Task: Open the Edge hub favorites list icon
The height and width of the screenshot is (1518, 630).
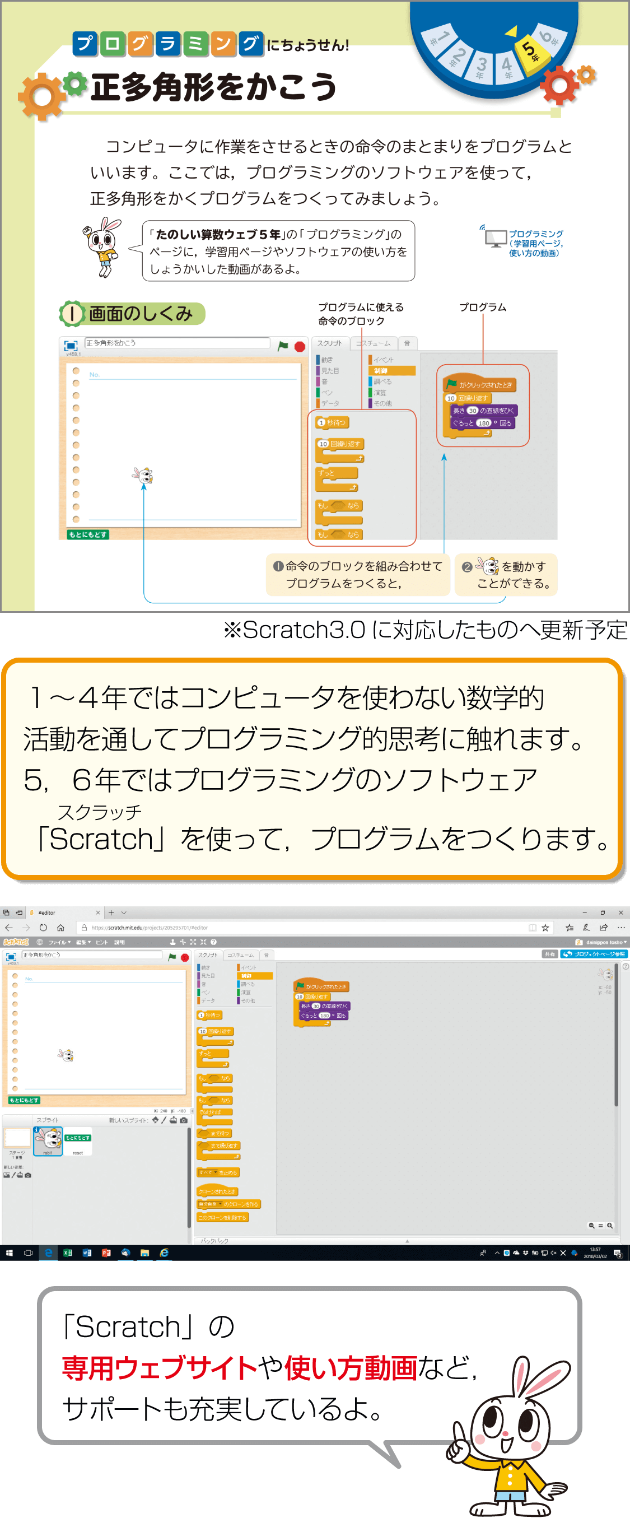Action: [570, 928]
